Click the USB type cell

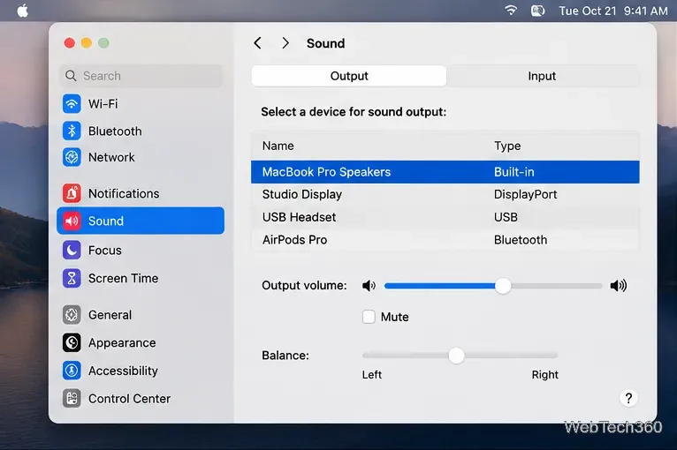point(506,217)
